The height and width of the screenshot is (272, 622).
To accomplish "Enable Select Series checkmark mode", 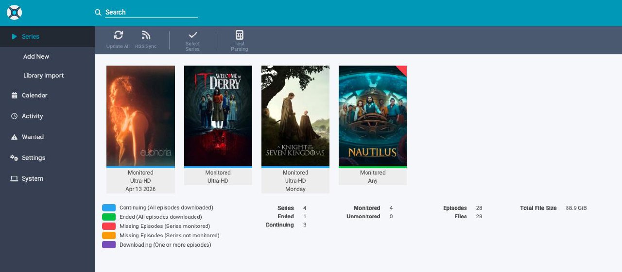I will (192, 35).
